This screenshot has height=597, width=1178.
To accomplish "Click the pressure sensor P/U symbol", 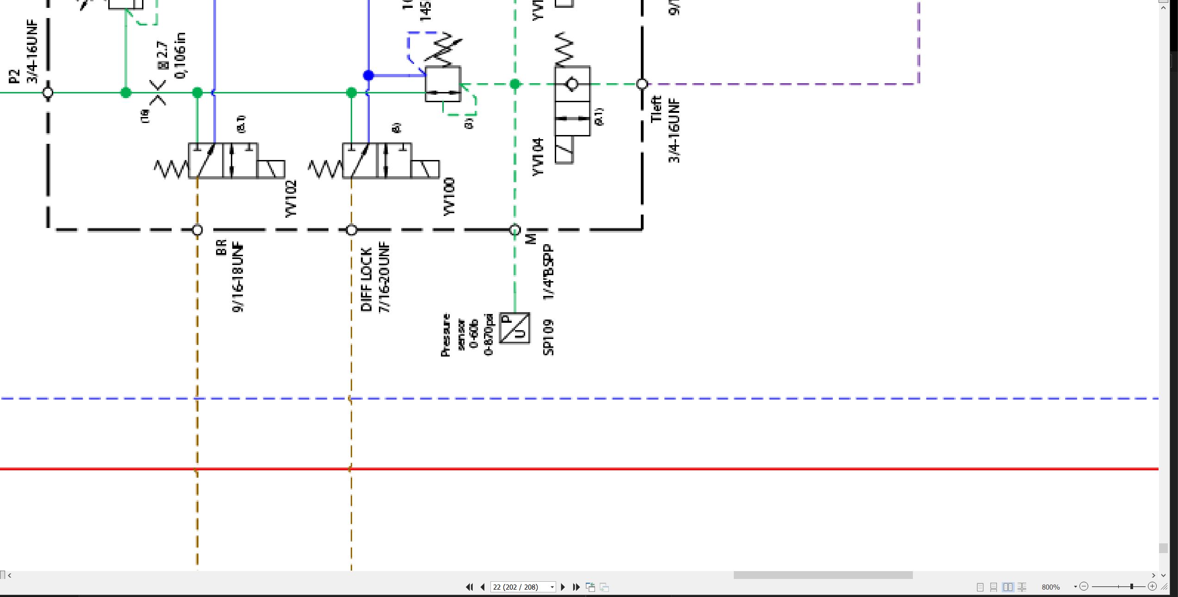I will coord(515,328).
